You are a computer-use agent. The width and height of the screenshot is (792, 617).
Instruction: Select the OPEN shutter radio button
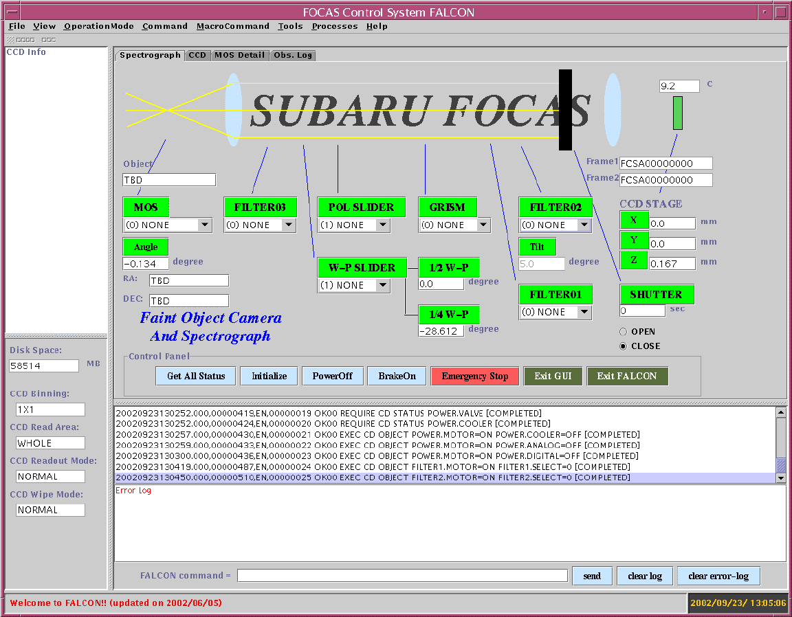click(624, 332)
